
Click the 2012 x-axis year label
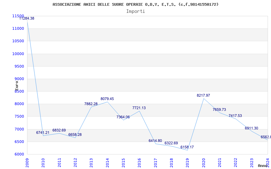pyautogui.click(x=75, y=163)
